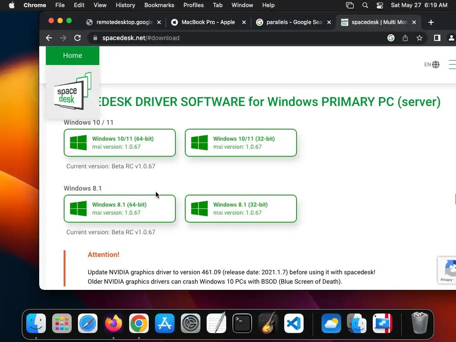Open the Window menu
456x342 pixels.
click(x=242, y=5)
